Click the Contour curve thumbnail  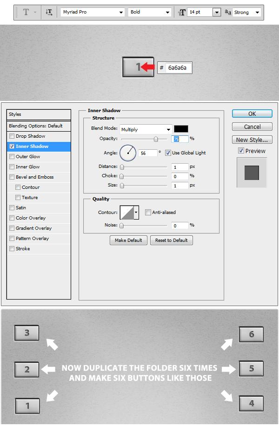tap(127, 213)
